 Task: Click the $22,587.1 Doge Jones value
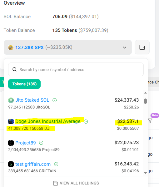(x=128, y=121)
